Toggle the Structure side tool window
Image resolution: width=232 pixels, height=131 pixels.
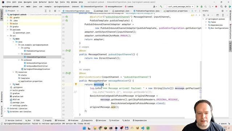tap(1, 111)
